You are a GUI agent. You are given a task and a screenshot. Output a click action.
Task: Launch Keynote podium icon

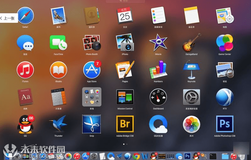click(192, 70)
